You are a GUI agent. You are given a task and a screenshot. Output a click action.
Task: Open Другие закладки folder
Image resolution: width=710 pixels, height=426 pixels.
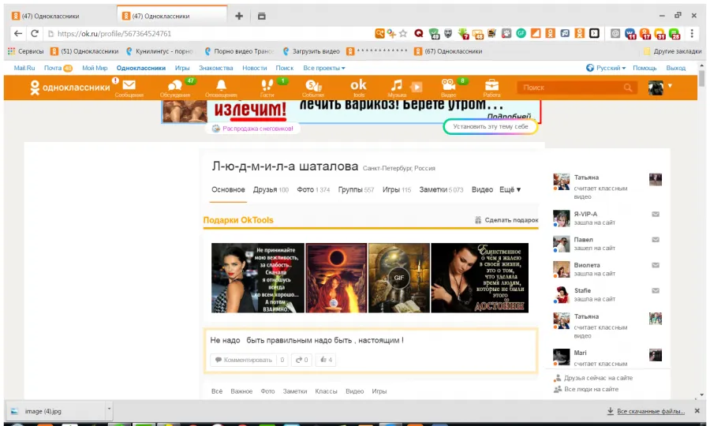[x=672, y=51]
